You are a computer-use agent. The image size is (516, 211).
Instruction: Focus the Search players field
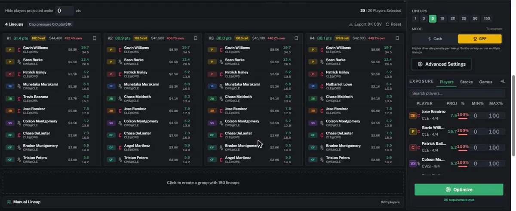[x=457, y=93]
